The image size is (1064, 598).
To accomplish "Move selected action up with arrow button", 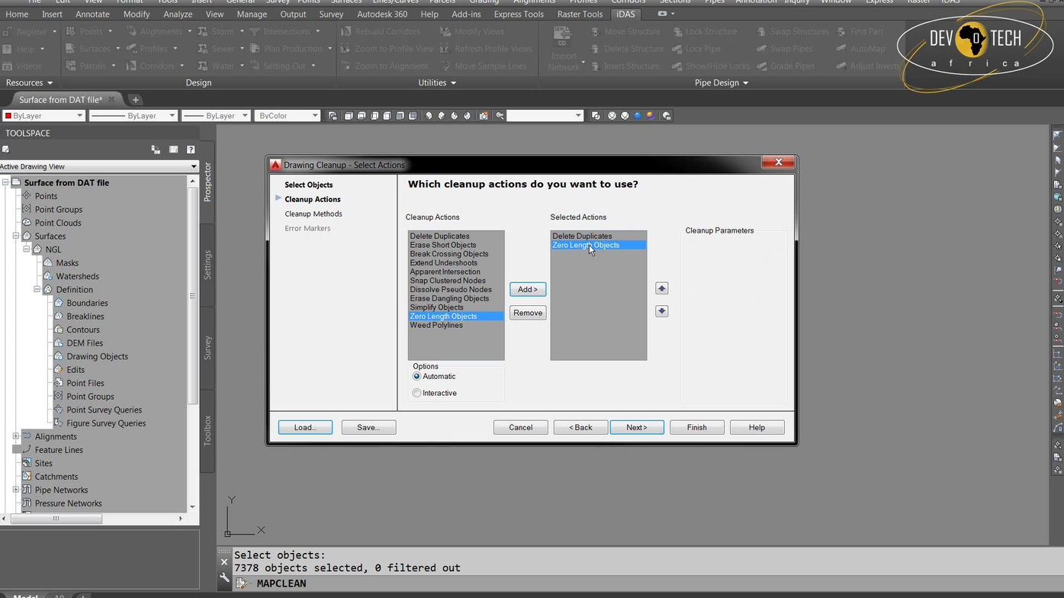I will [x=661, y=288].
